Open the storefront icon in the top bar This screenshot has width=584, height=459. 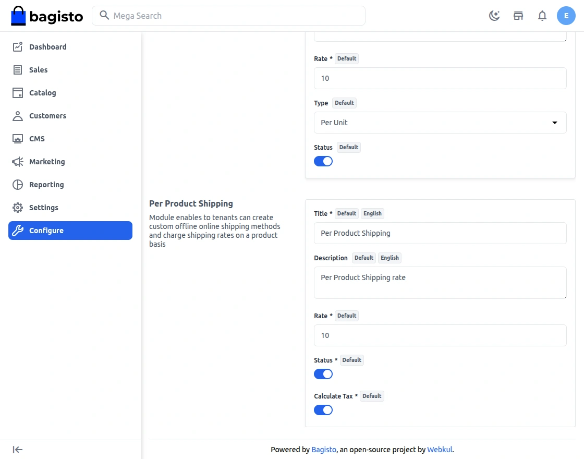coord(518,16)
